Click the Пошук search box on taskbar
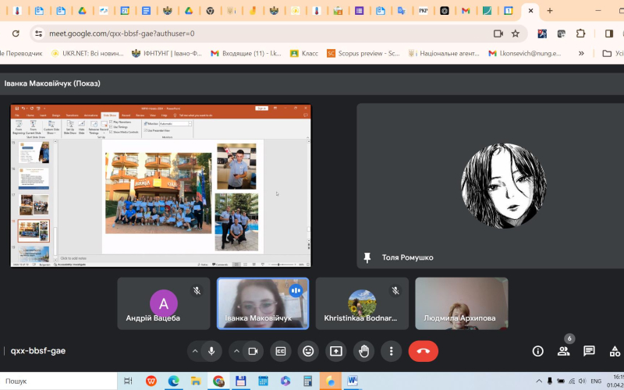 click(x=58, y=381)
